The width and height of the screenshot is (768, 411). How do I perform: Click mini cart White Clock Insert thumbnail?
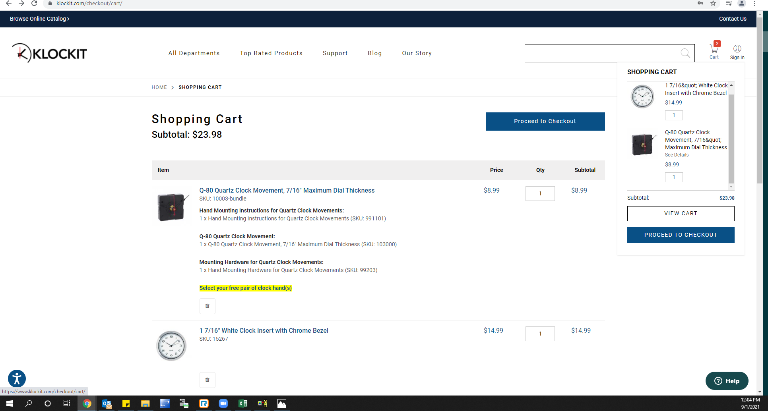[642, 96]
